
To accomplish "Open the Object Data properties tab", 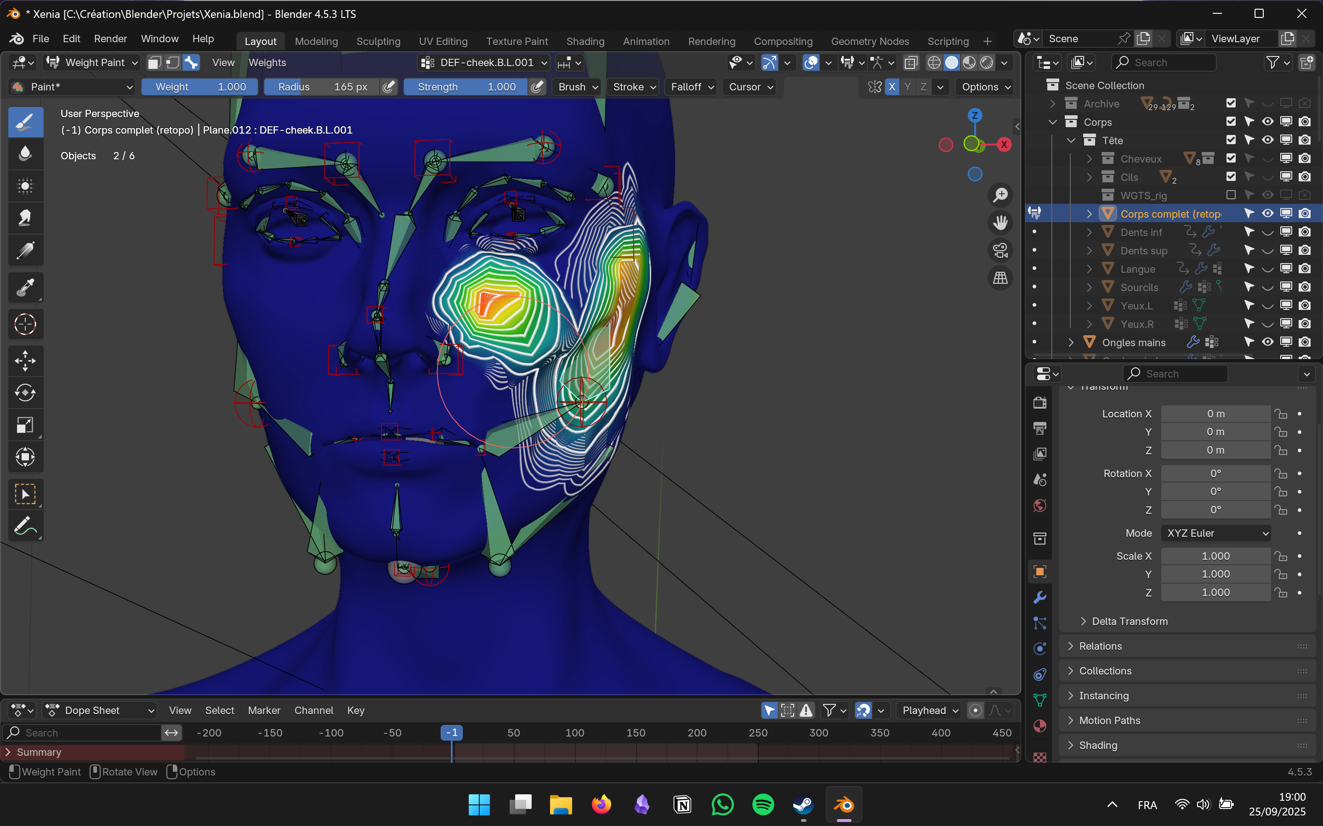I will click(x=1040, y=700).
